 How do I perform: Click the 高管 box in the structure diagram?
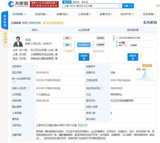coord(67,45)
